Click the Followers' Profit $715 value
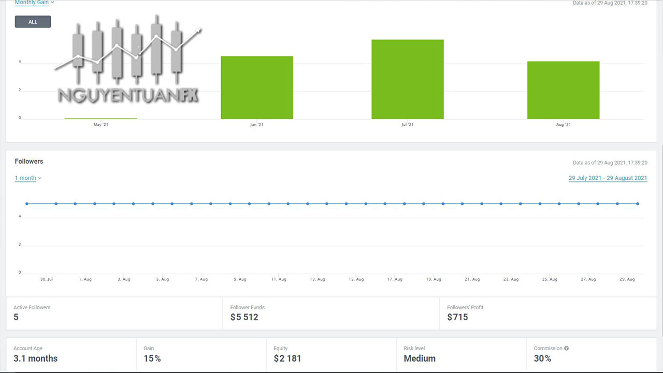The image size is (663, 373). coord(457,317)
